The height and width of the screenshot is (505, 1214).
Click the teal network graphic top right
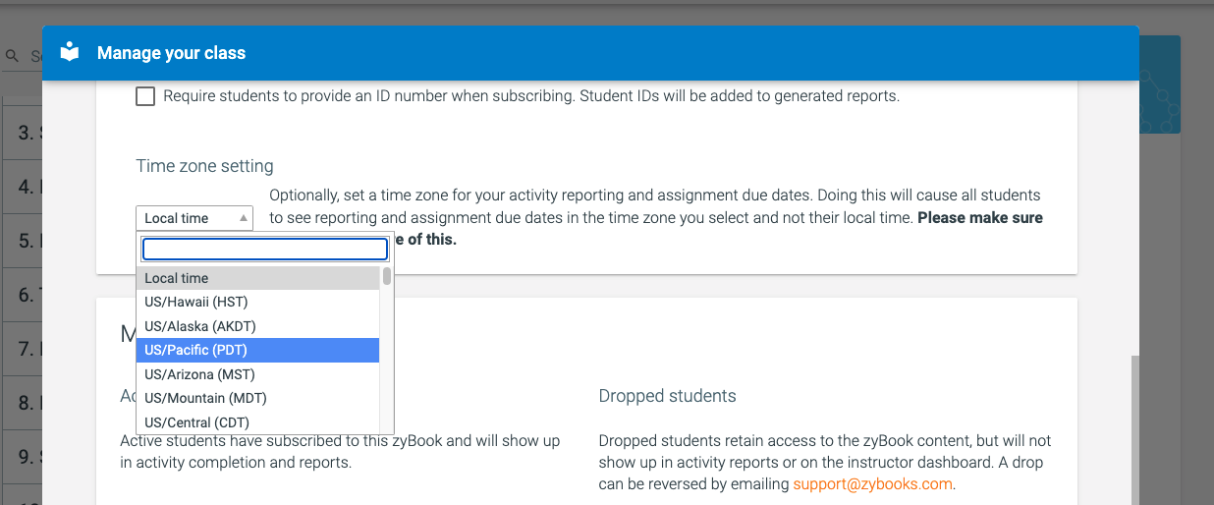pyautogui.click(x=1159, y=88)
